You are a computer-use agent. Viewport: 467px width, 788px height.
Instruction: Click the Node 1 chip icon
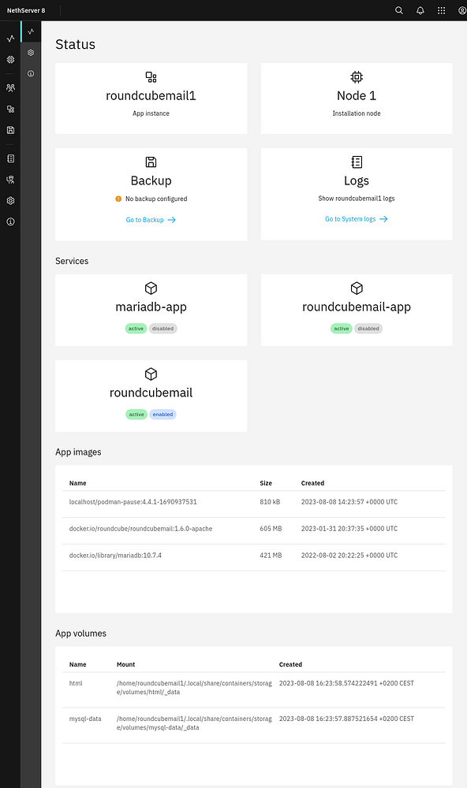(x=357, y=77)
